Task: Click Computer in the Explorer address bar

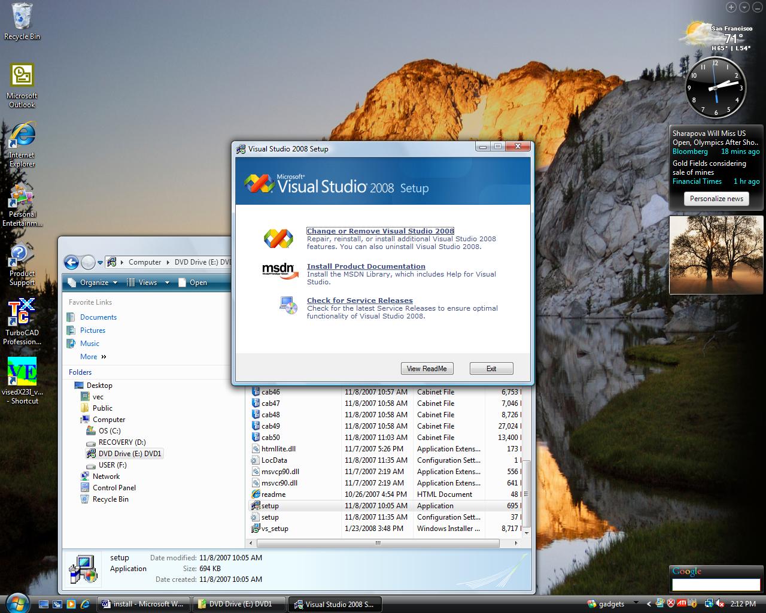Action: (x=145, y=262)
